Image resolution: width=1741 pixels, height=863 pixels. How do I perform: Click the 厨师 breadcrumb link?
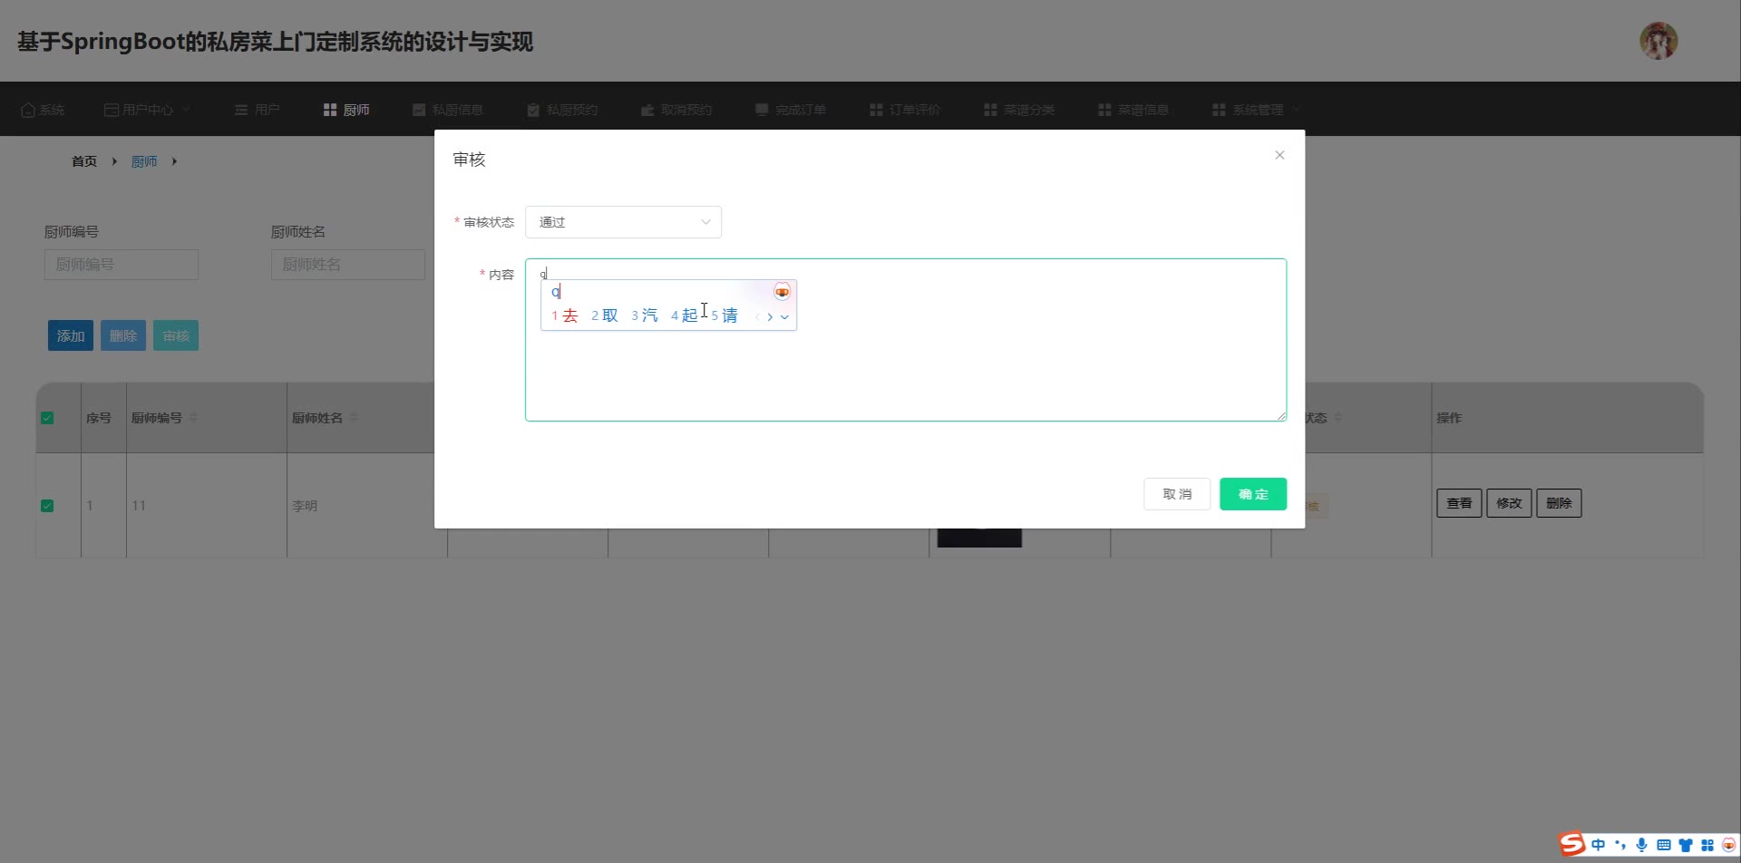tap(144, 161)
